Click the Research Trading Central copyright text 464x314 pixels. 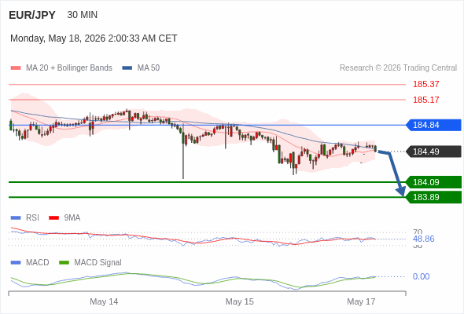[398, 68]
